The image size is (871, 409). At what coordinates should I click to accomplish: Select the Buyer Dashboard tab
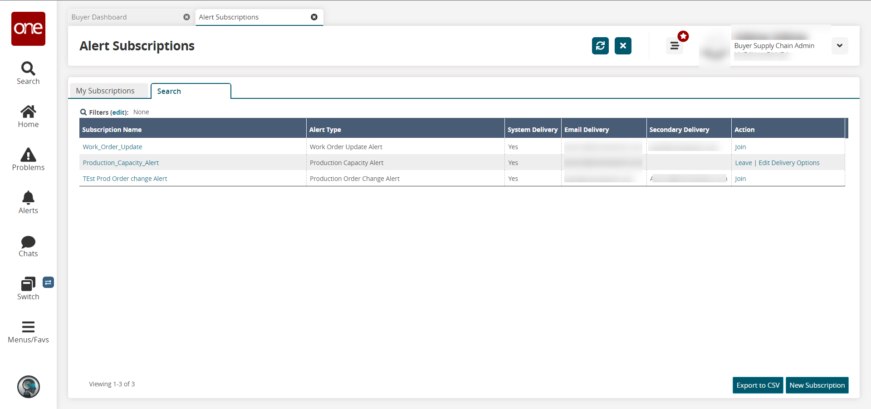[x=99, y=17]
